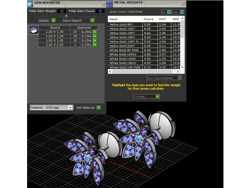Select the round diamond gem thumbnail
The image size is (250, 188).
[33, 30]
